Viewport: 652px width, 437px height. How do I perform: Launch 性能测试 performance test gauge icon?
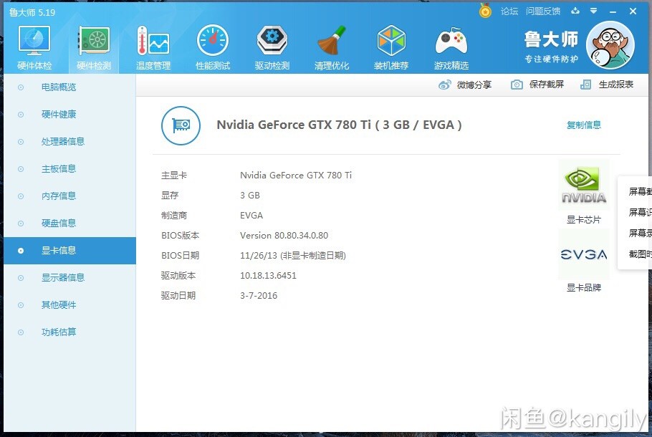(x=213, y=40)
